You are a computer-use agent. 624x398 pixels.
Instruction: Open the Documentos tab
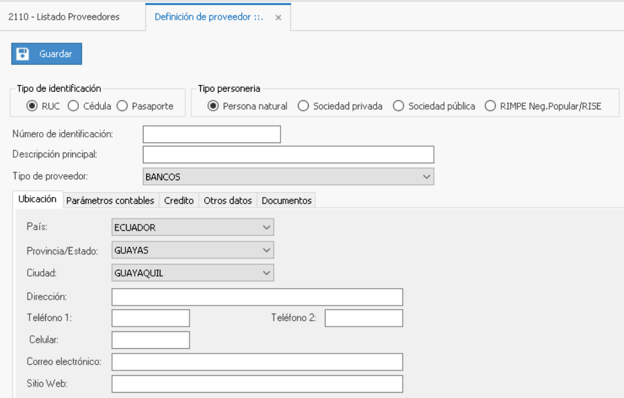286,200
